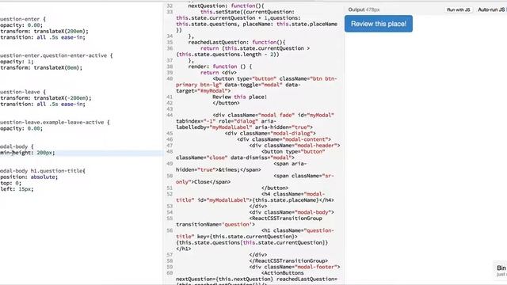Click the 'uestion-leave.example-leave-active {' selector line
This screenshot has height=285, width=507.
click(55, 123)
